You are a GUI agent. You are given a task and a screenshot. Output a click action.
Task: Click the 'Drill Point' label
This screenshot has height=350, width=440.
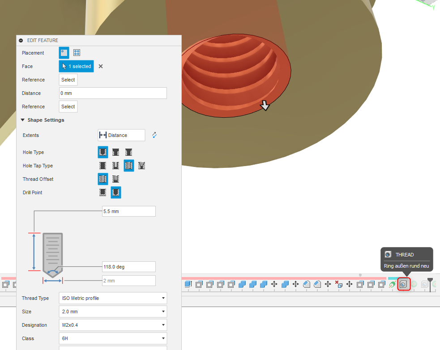tap(33, 192)
